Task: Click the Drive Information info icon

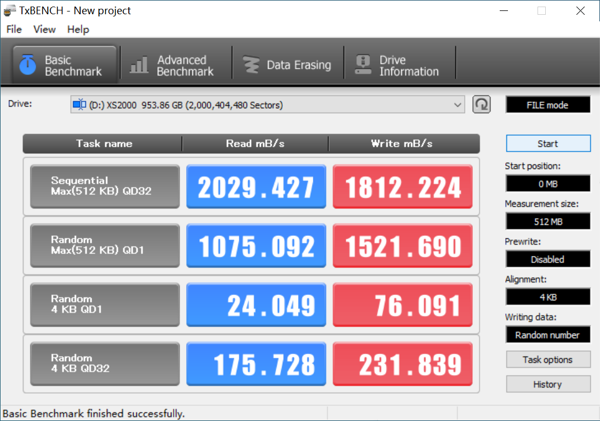Action: pos(363,64)
